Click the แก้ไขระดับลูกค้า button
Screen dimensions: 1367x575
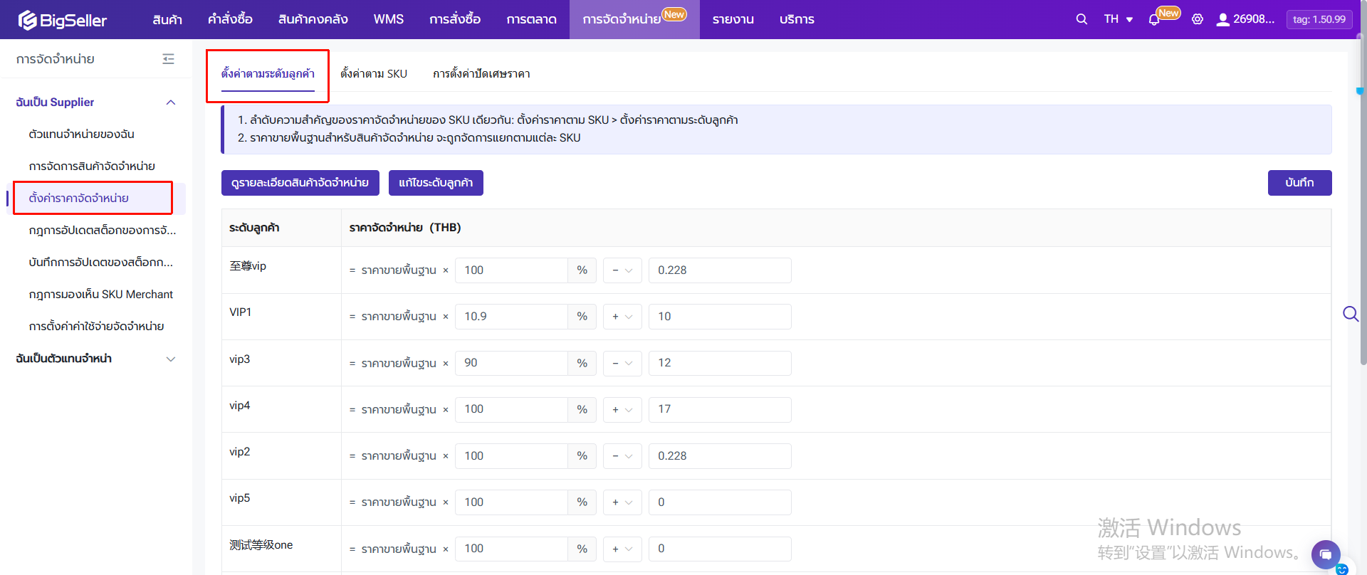point(436,183)
